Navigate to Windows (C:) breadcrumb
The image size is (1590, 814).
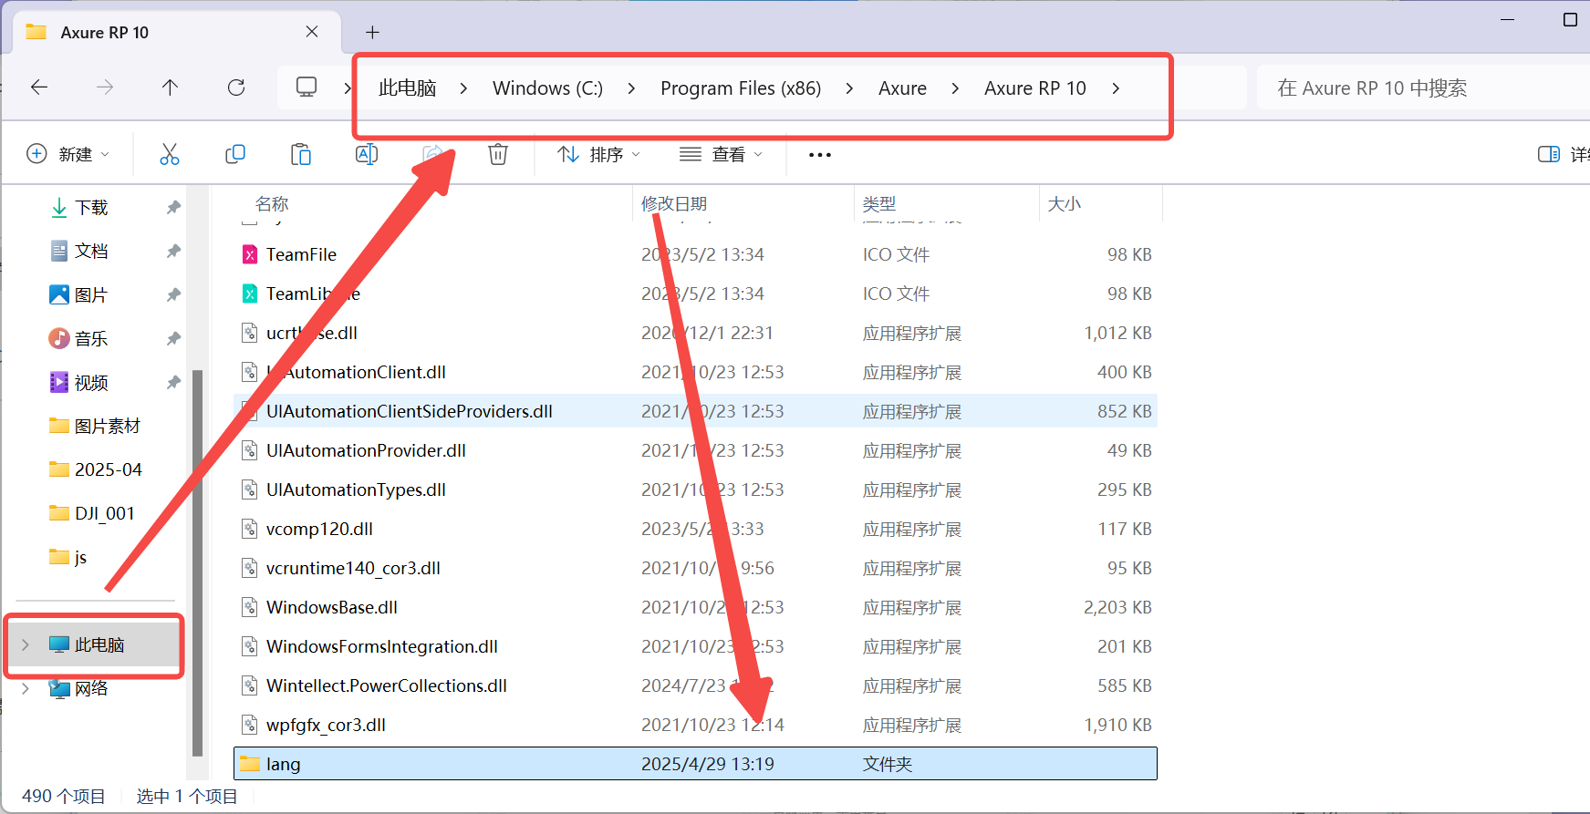pyautogui.click(x=547, y=88)
